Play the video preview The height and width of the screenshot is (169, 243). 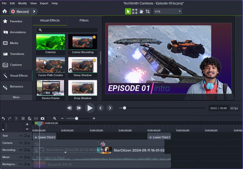click(90, 108)
